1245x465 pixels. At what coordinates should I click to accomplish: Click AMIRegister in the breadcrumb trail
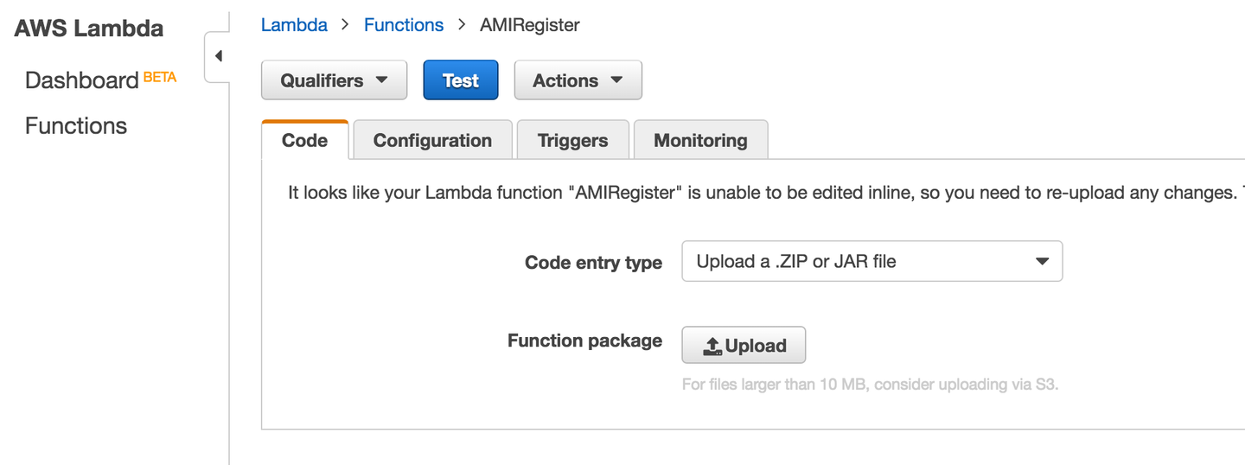[x=530, y=25]
